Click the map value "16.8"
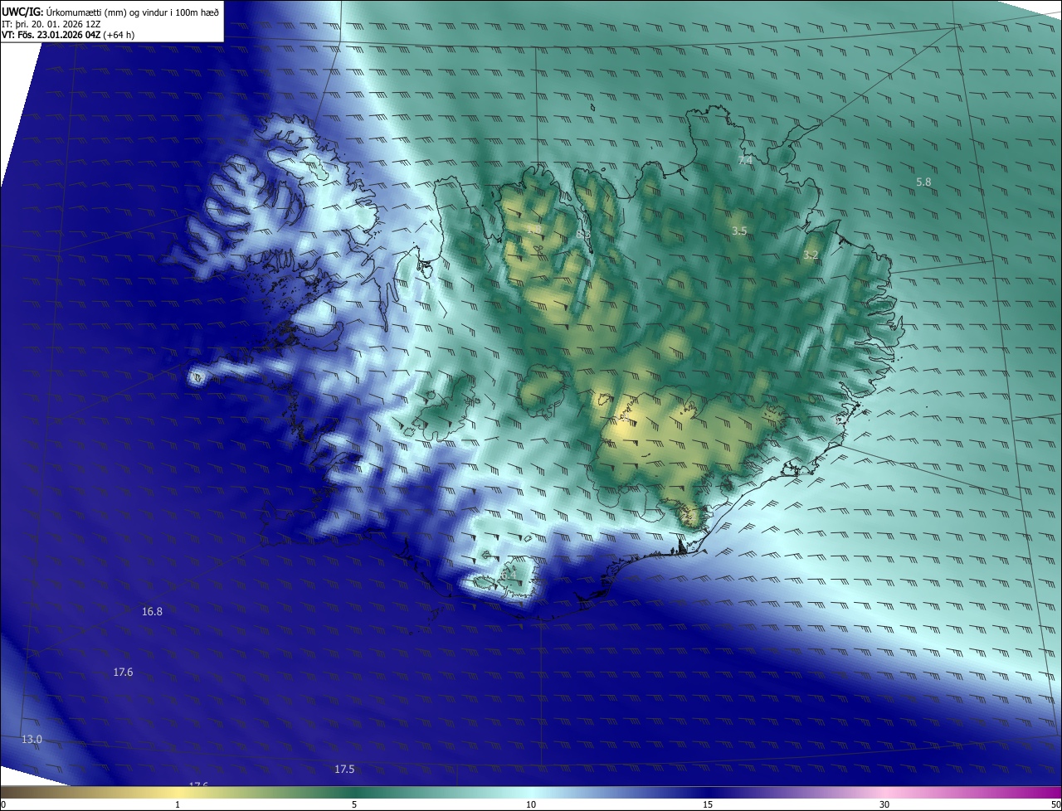The image size is (1062, 811). point(152,611)
